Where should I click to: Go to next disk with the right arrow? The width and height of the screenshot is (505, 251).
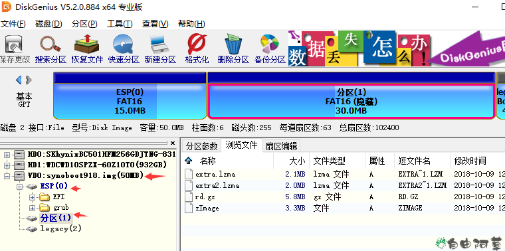(29, 80)
